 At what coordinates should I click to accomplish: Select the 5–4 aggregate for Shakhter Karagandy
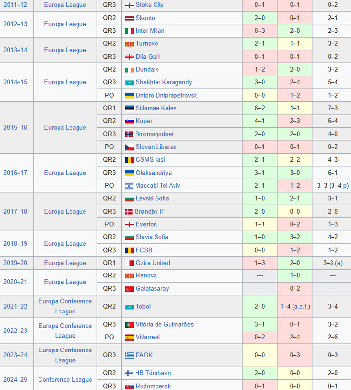click(x=332, y=82)
